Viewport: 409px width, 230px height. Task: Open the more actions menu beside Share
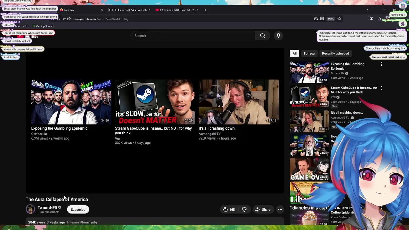click(x=280, y=210)
